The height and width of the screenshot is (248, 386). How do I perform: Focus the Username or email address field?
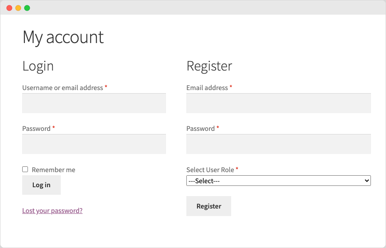[94, 103]
